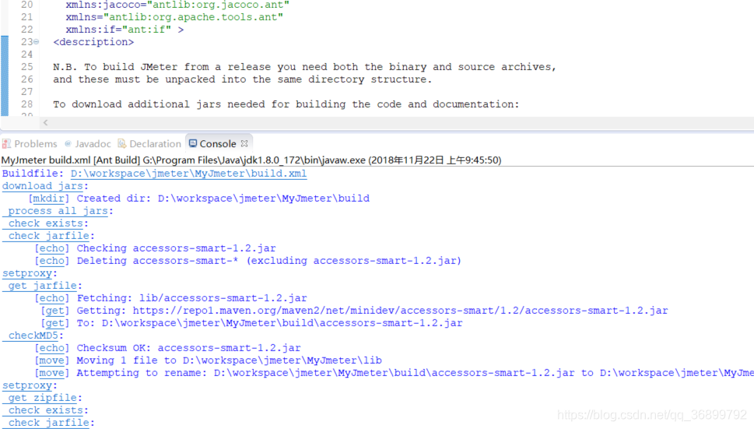The image size is (754, 429).
Task: Click the get link before Getting URL
Action: coord(54,311)
